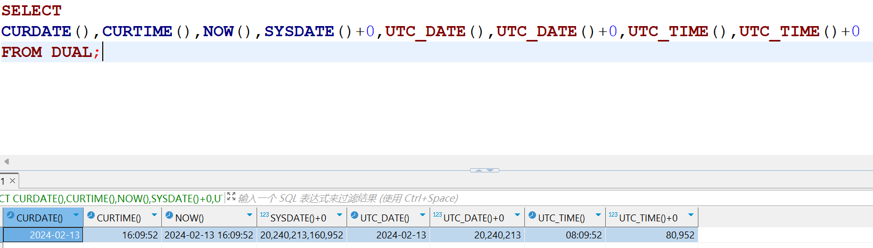Click the CURTIME() column type icon
This screenshot has height=248, width=873.
pos(91,216)
